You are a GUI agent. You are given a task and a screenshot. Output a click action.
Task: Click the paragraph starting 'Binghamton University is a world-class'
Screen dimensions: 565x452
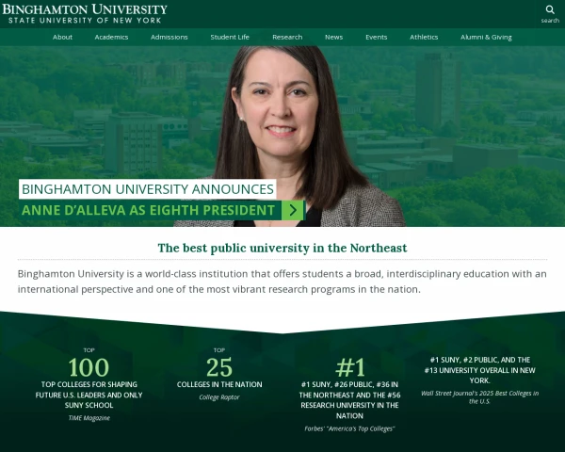pos(282,282)
